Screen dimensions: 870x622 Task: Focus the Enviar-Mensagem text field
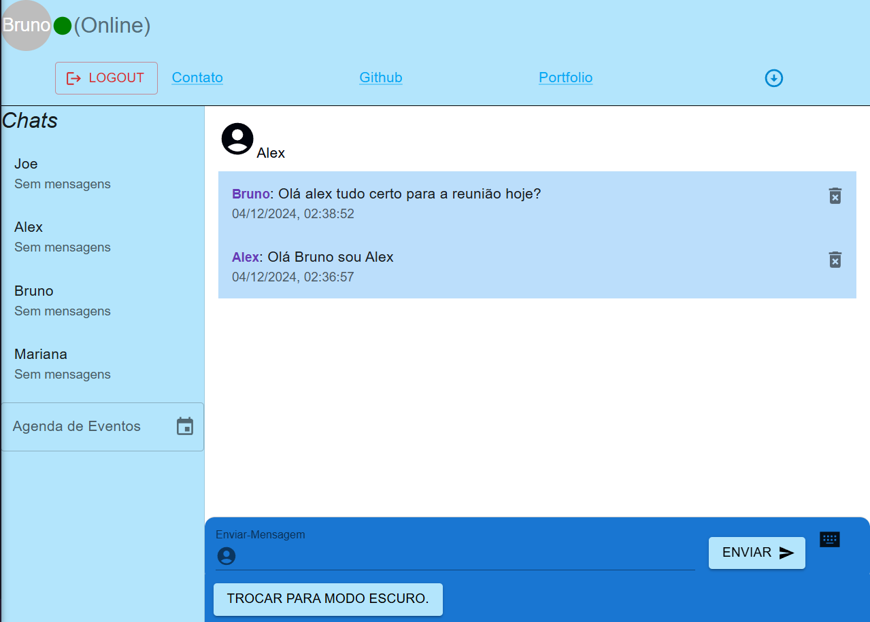pos(463,556)
